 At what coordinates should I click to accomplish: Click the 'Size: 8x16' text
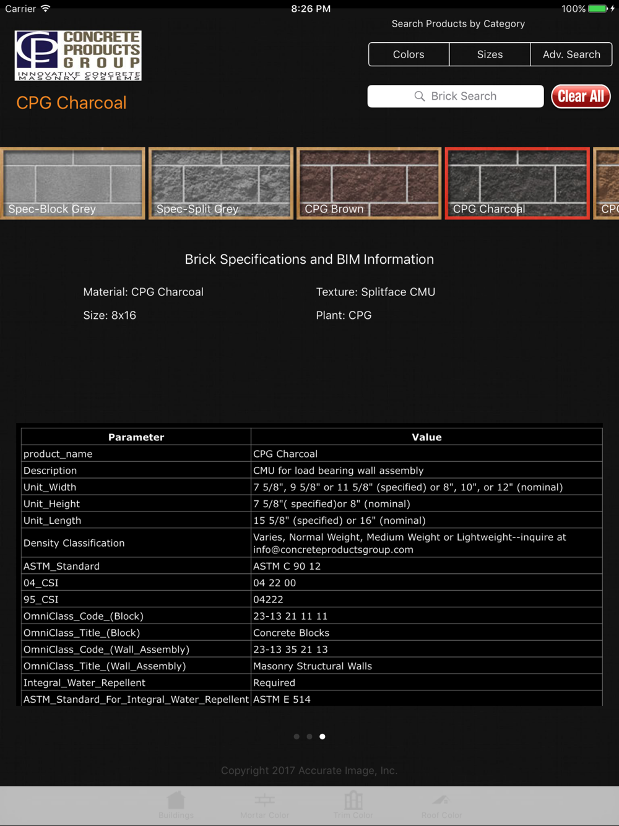(x=110, y=316)
